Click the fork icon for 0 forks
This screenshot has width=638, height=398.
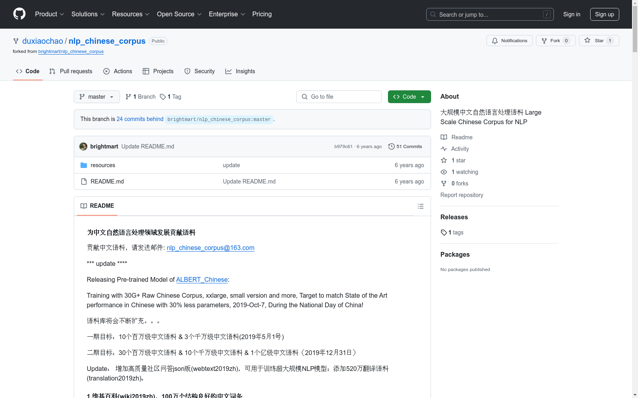pyautogui.click(x=444, y=183)
